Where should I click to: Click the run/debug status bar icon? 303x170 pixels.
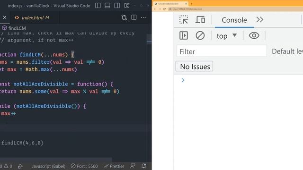pos(20,166)
